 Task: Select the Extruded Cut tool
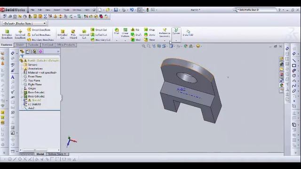coord(63,34)
